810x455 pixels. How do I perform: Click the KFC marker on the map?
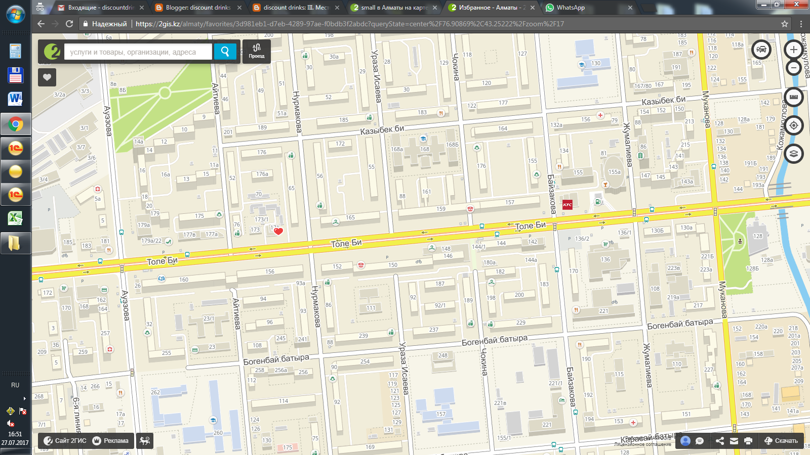[568, 205]
